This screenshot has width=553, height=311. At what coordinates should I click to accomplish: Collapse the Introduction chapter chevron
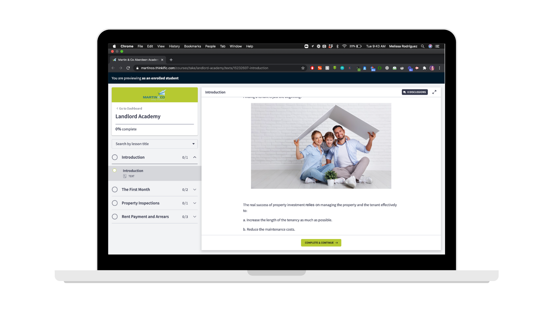pyautogui.click(x=195, y=157)
